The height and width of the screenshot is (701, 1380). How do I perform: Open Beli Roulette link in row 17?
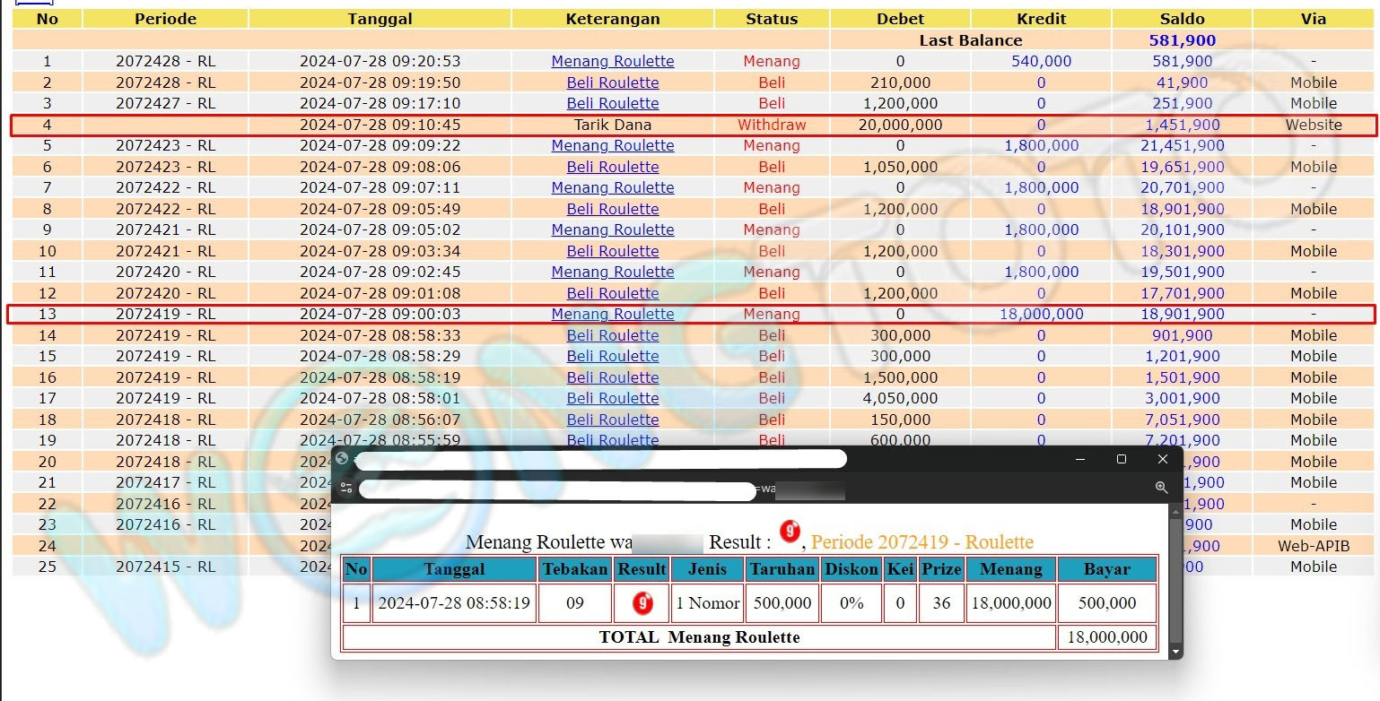(612, 398)
